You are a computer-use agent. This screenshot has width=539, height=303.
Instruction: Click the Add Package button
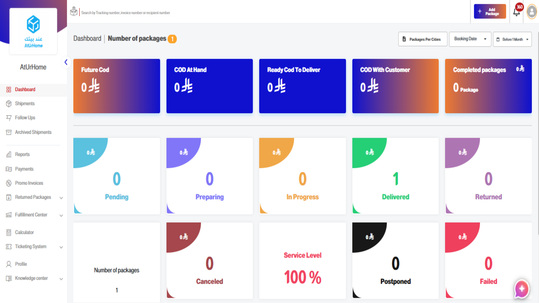[x=490, y=12]
